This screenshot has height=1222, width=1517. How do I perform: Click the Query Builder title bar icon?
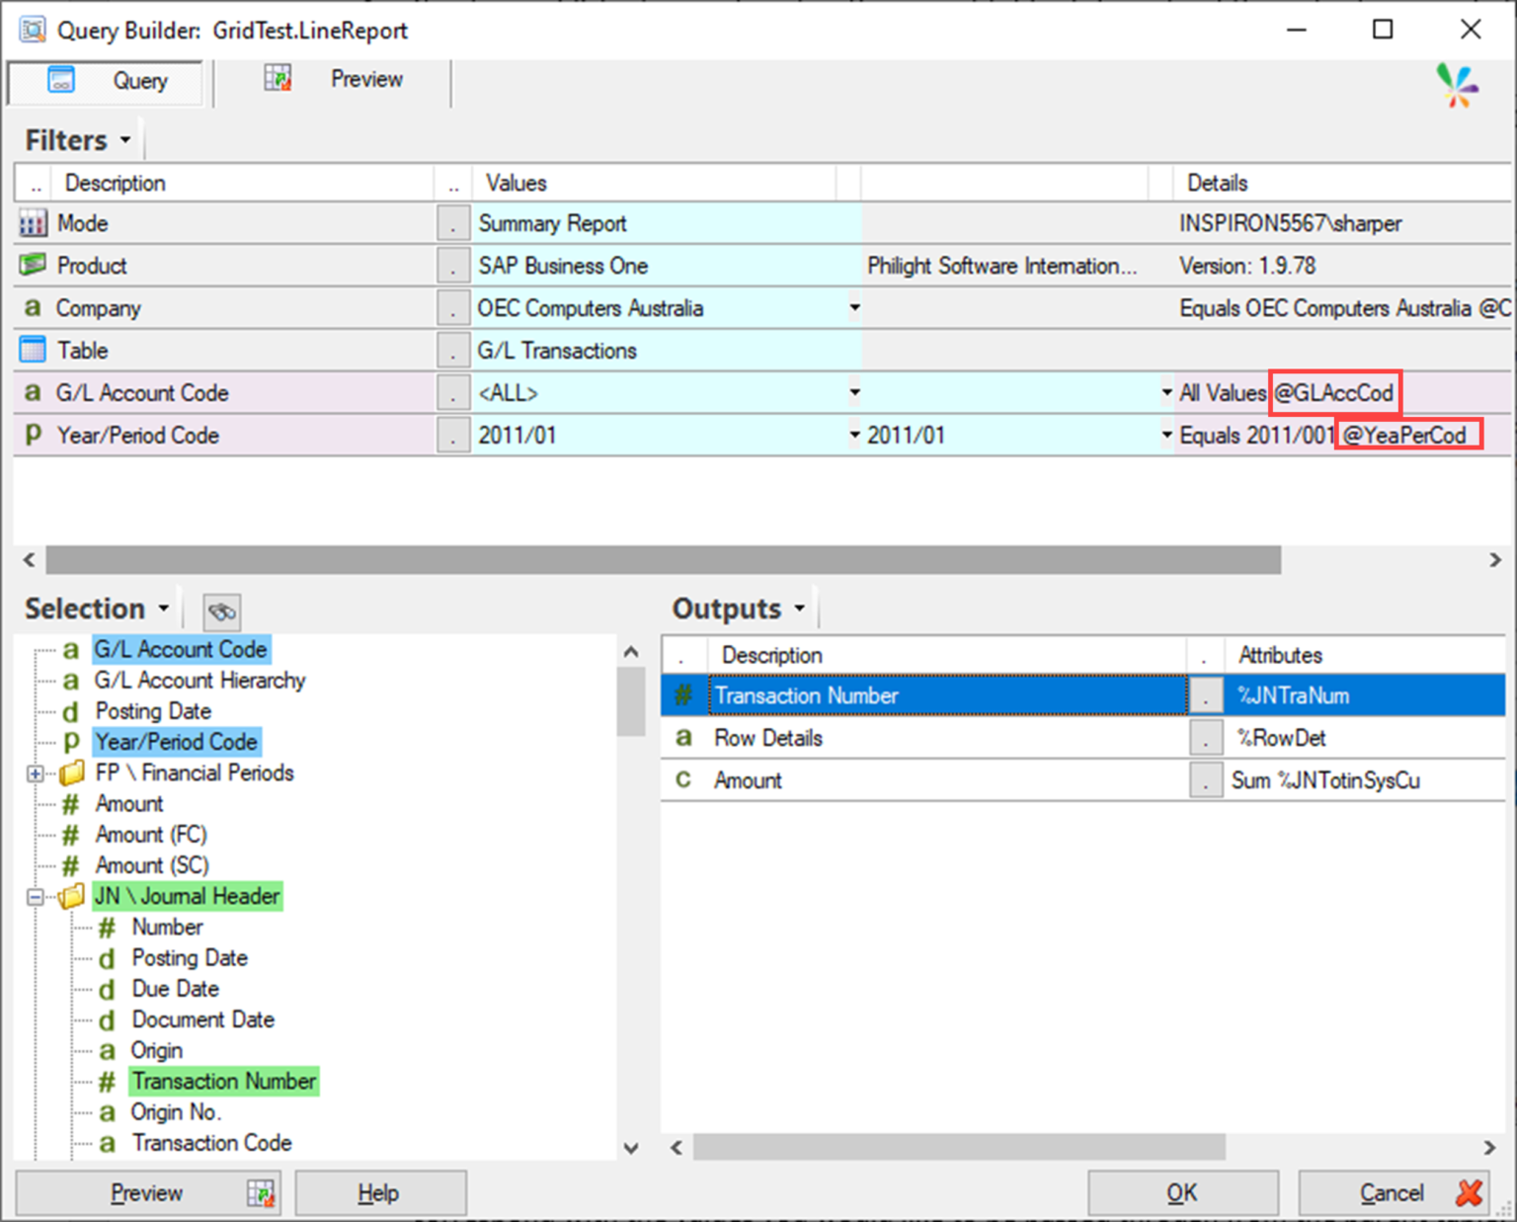click(x=33, y=30)
